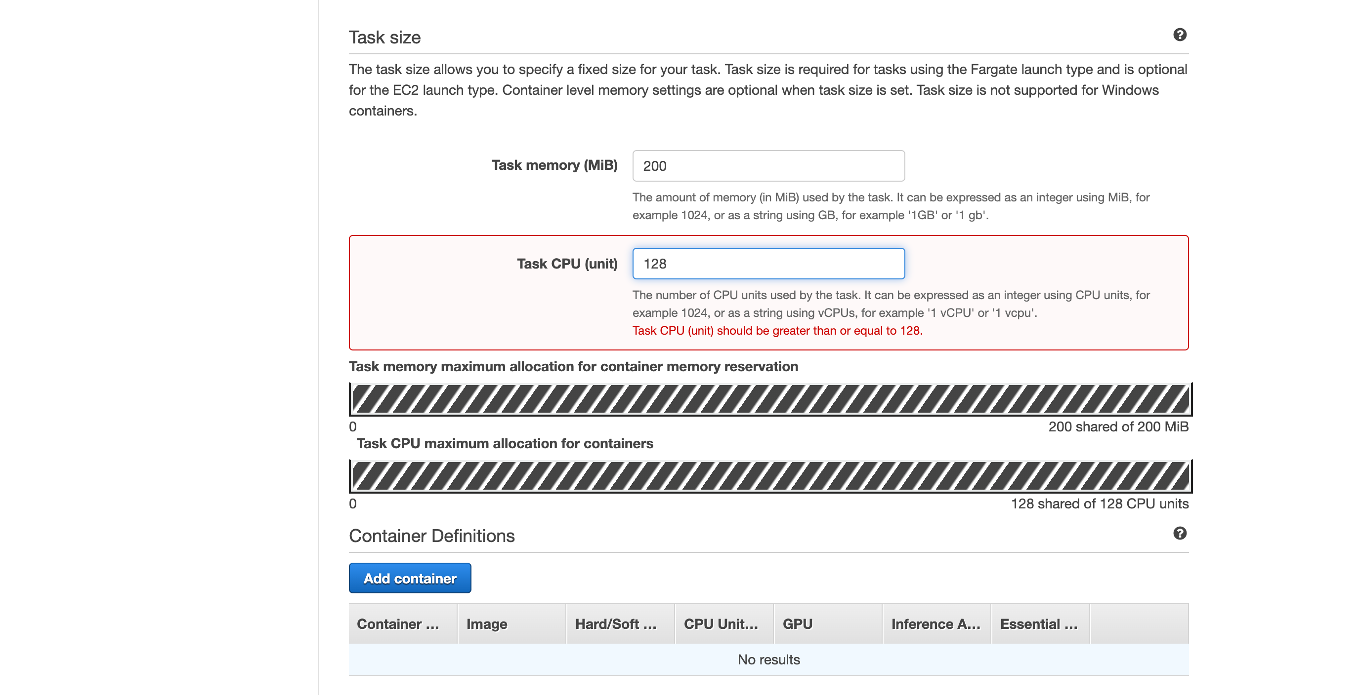The image size is (1360, 695).
Task: Click the No results table row
Action: tap(768, 659)
